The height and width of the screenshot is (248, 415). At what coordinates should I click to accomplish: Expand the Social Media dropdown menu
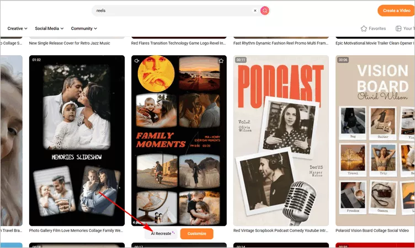pyautogui.click(x=49, y=28)
